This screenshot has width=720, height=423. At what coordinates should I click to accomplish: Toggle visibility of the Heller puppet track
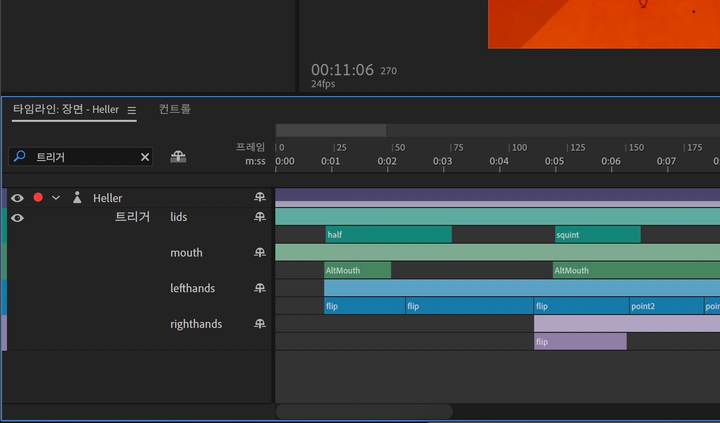point(17,198)
